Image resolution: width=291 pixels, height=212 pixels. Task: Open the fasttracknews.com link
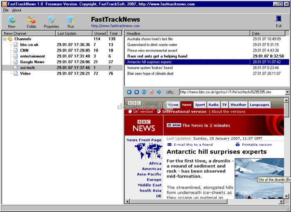(x=115, y=26)
